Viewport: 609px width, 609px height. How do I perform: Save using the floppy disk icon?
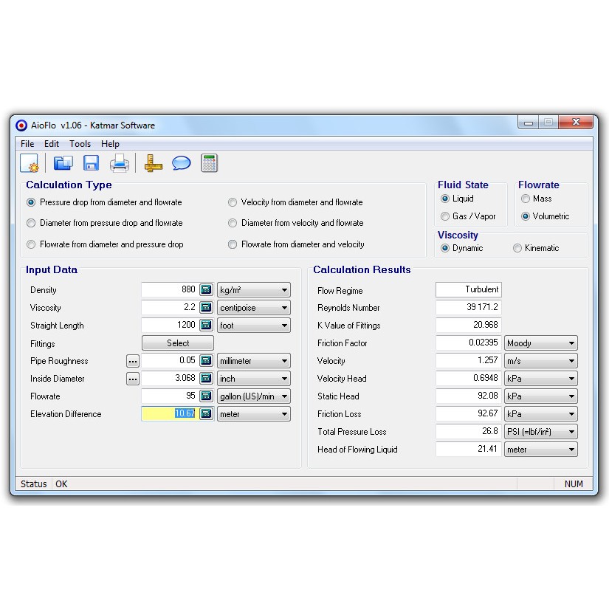click(91, 162)
